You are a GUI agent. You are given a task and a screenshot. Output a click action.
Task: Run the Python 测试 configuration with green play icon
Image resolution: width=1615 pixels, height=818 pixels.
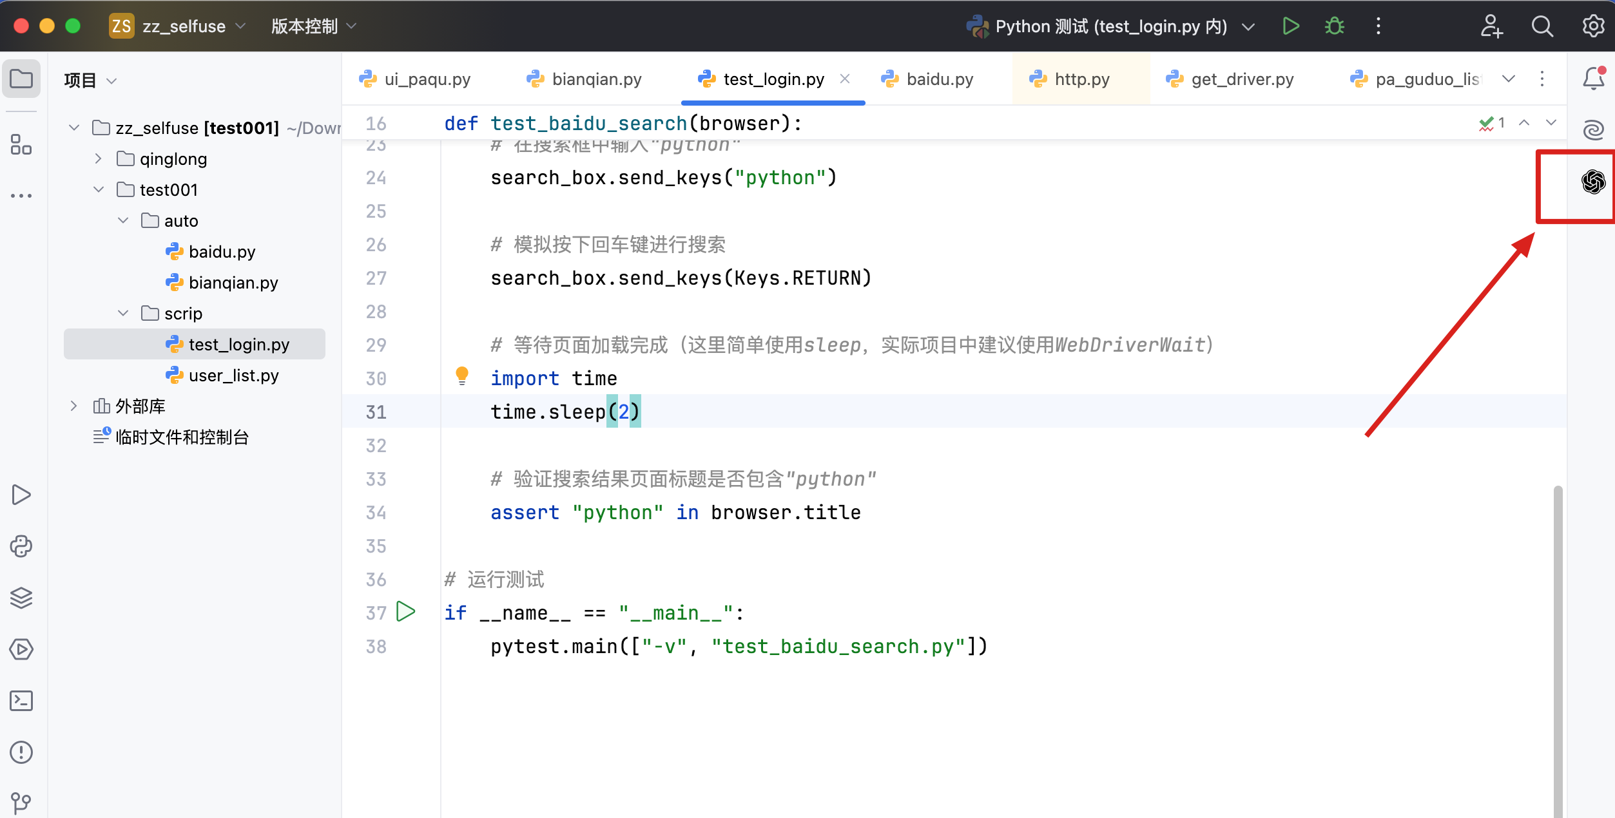[x=1291, y=26]
